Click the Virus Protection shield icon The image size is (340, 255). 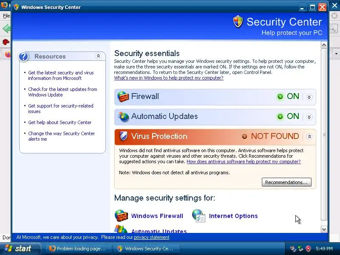point(123,136)
